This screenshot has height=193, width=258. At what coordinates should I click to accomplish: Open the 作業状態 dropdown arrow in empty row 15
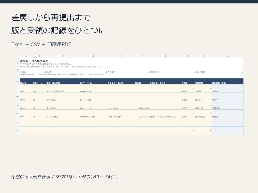(x=211, y=131)
